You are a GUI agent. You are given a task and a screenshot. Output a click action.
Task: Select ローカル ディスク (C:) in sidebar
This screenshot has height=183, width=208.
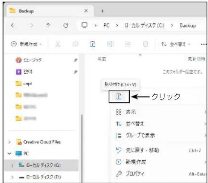point(41,165)
